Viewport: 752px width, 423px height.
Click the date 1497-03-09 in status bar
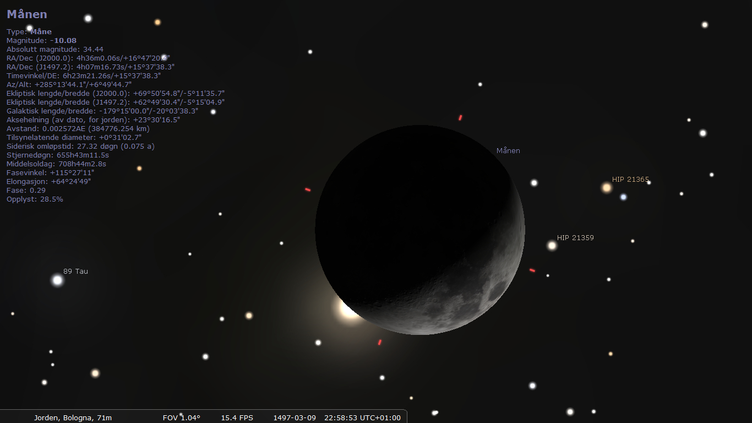(295, 417)
